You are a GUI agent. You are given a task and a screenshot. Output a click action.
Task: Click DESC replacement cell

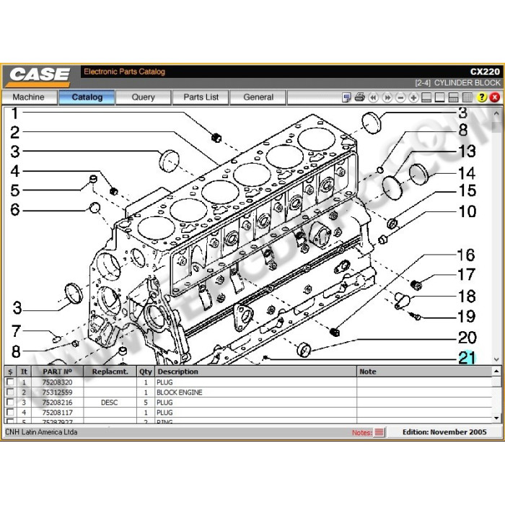pos(109,403)
